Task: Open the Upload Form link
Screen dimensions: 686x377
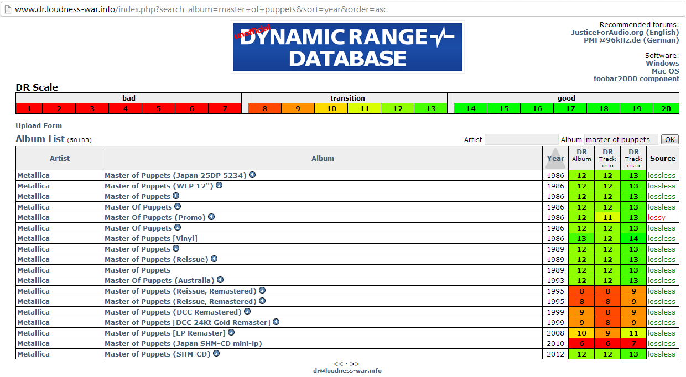Action: [x=39, y=125]
